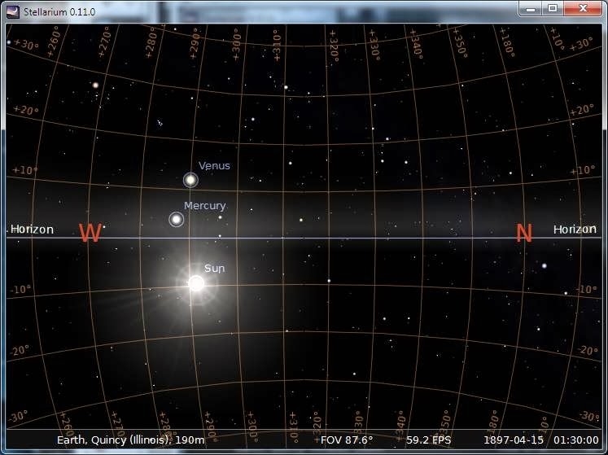This screenshot has height=455, width=608.
Task: Select the planet Venus in the sky
Action: point(190,180)
